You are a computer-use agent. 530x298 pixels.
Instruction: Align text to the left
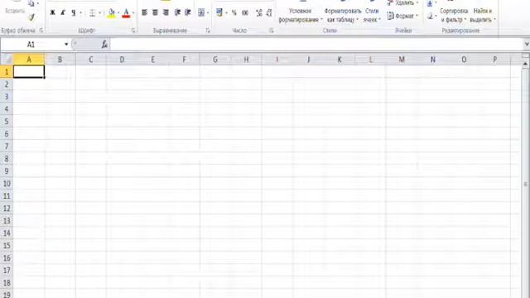pyautogui.click(x=144, y=13)
